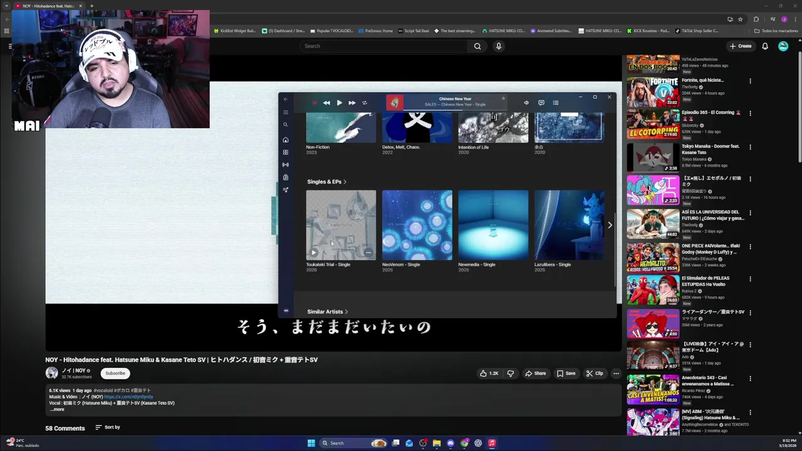Expand the Similar Artists section
Viewport: 802px width, 451px height.
pyautogui.click(x=327, y=311)
